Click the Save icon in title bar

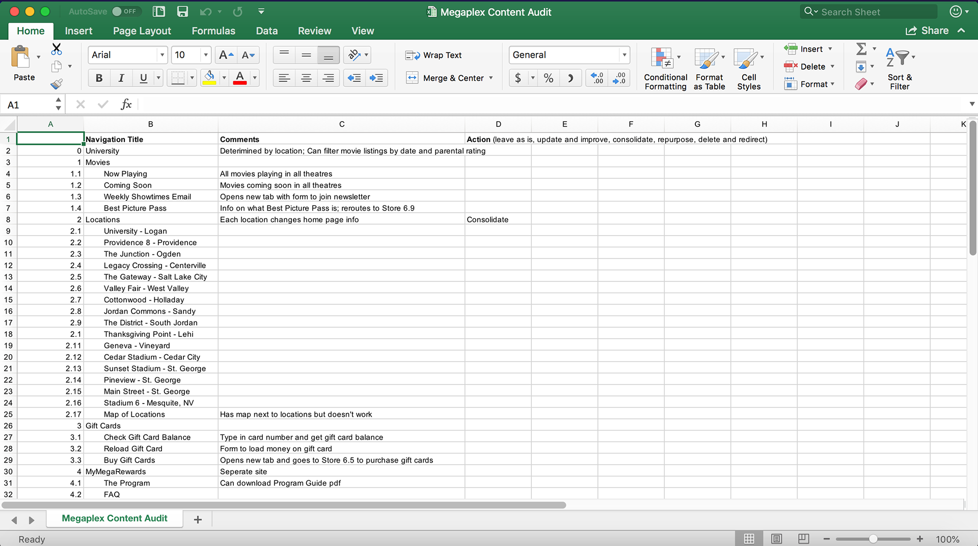click(182, 11)
